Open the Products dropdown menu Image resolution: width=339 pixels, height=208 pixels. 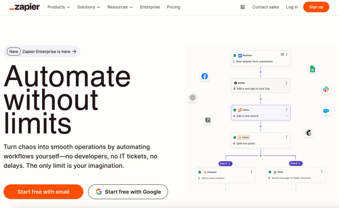[x=59, y=7]
